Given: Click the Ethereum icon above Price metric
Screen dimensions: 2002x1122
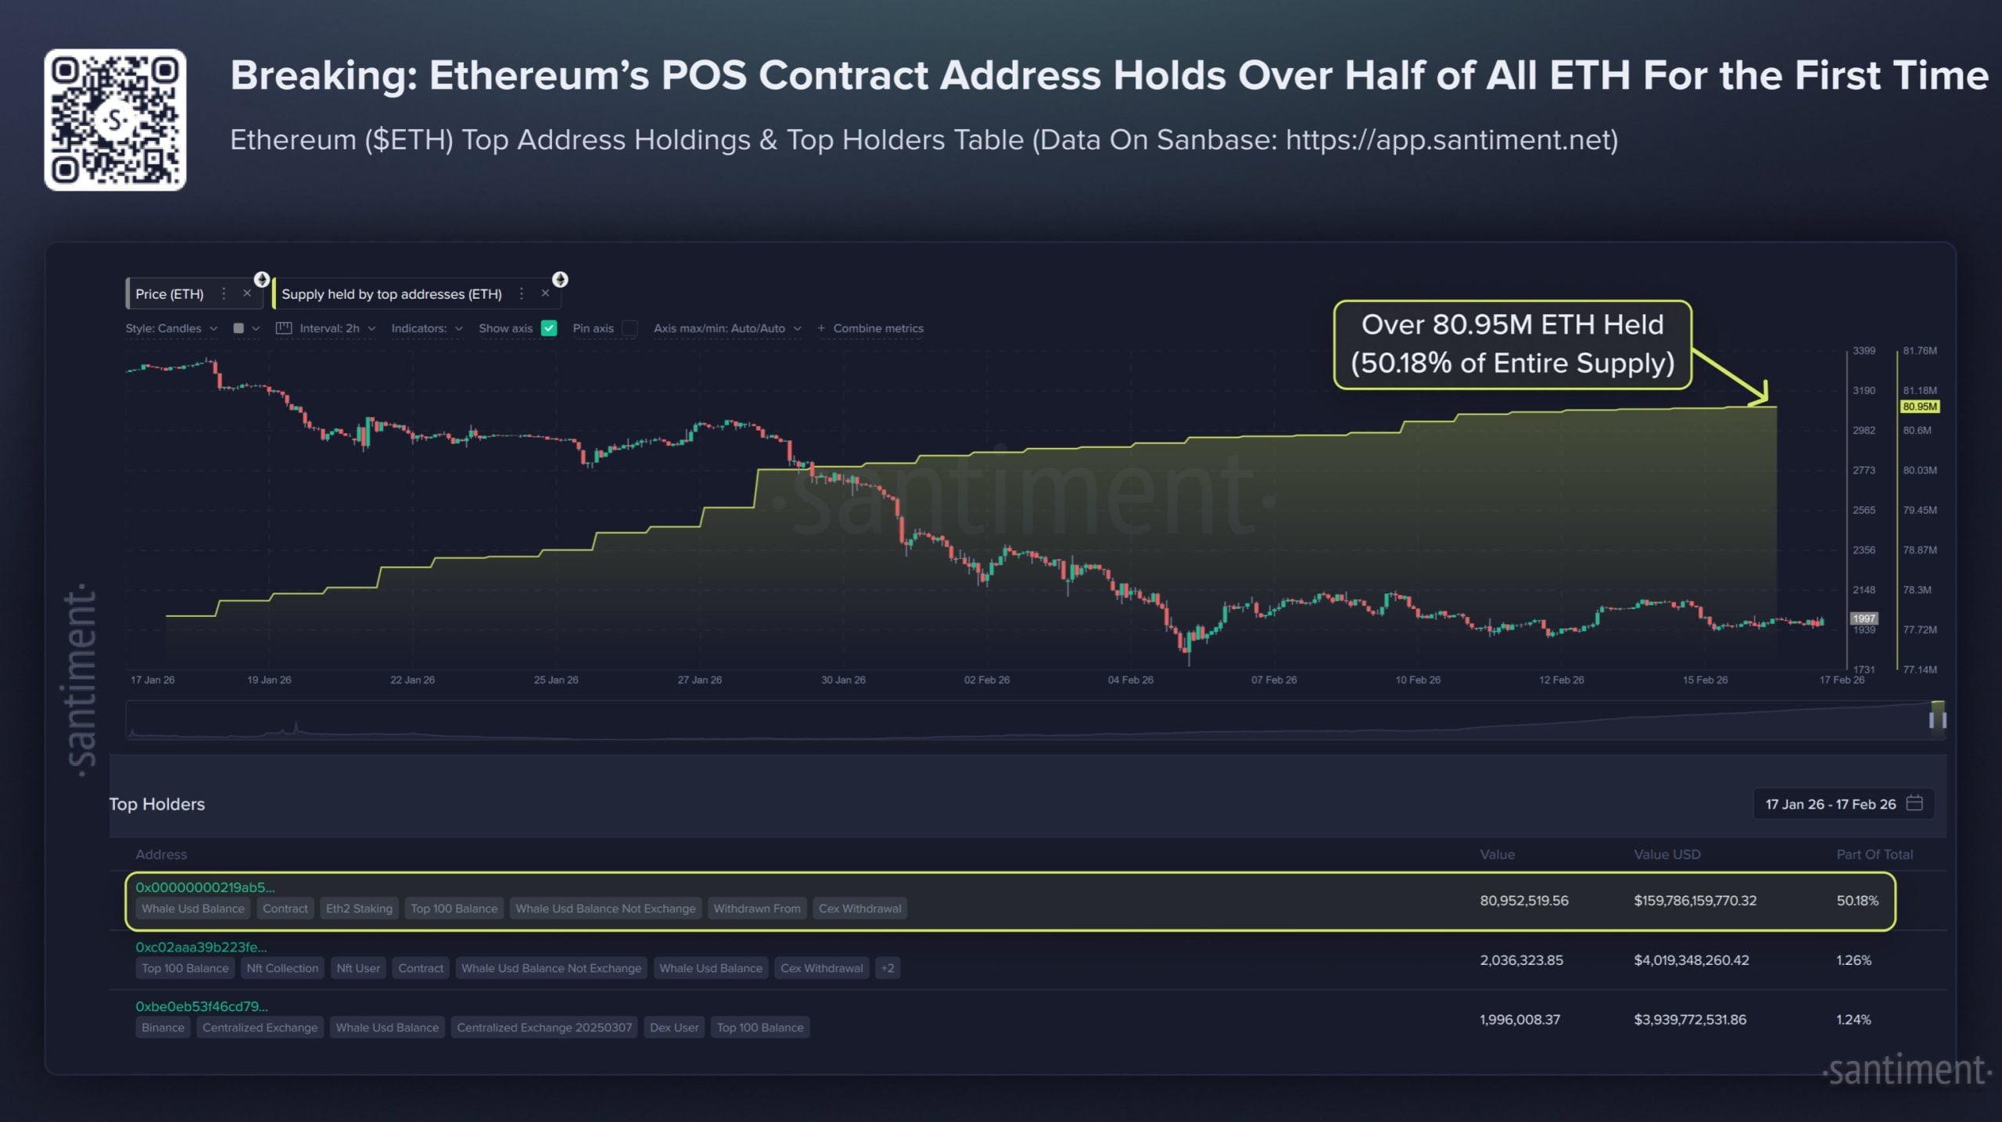Looking at the screenshot, I should tap(263, 280).
